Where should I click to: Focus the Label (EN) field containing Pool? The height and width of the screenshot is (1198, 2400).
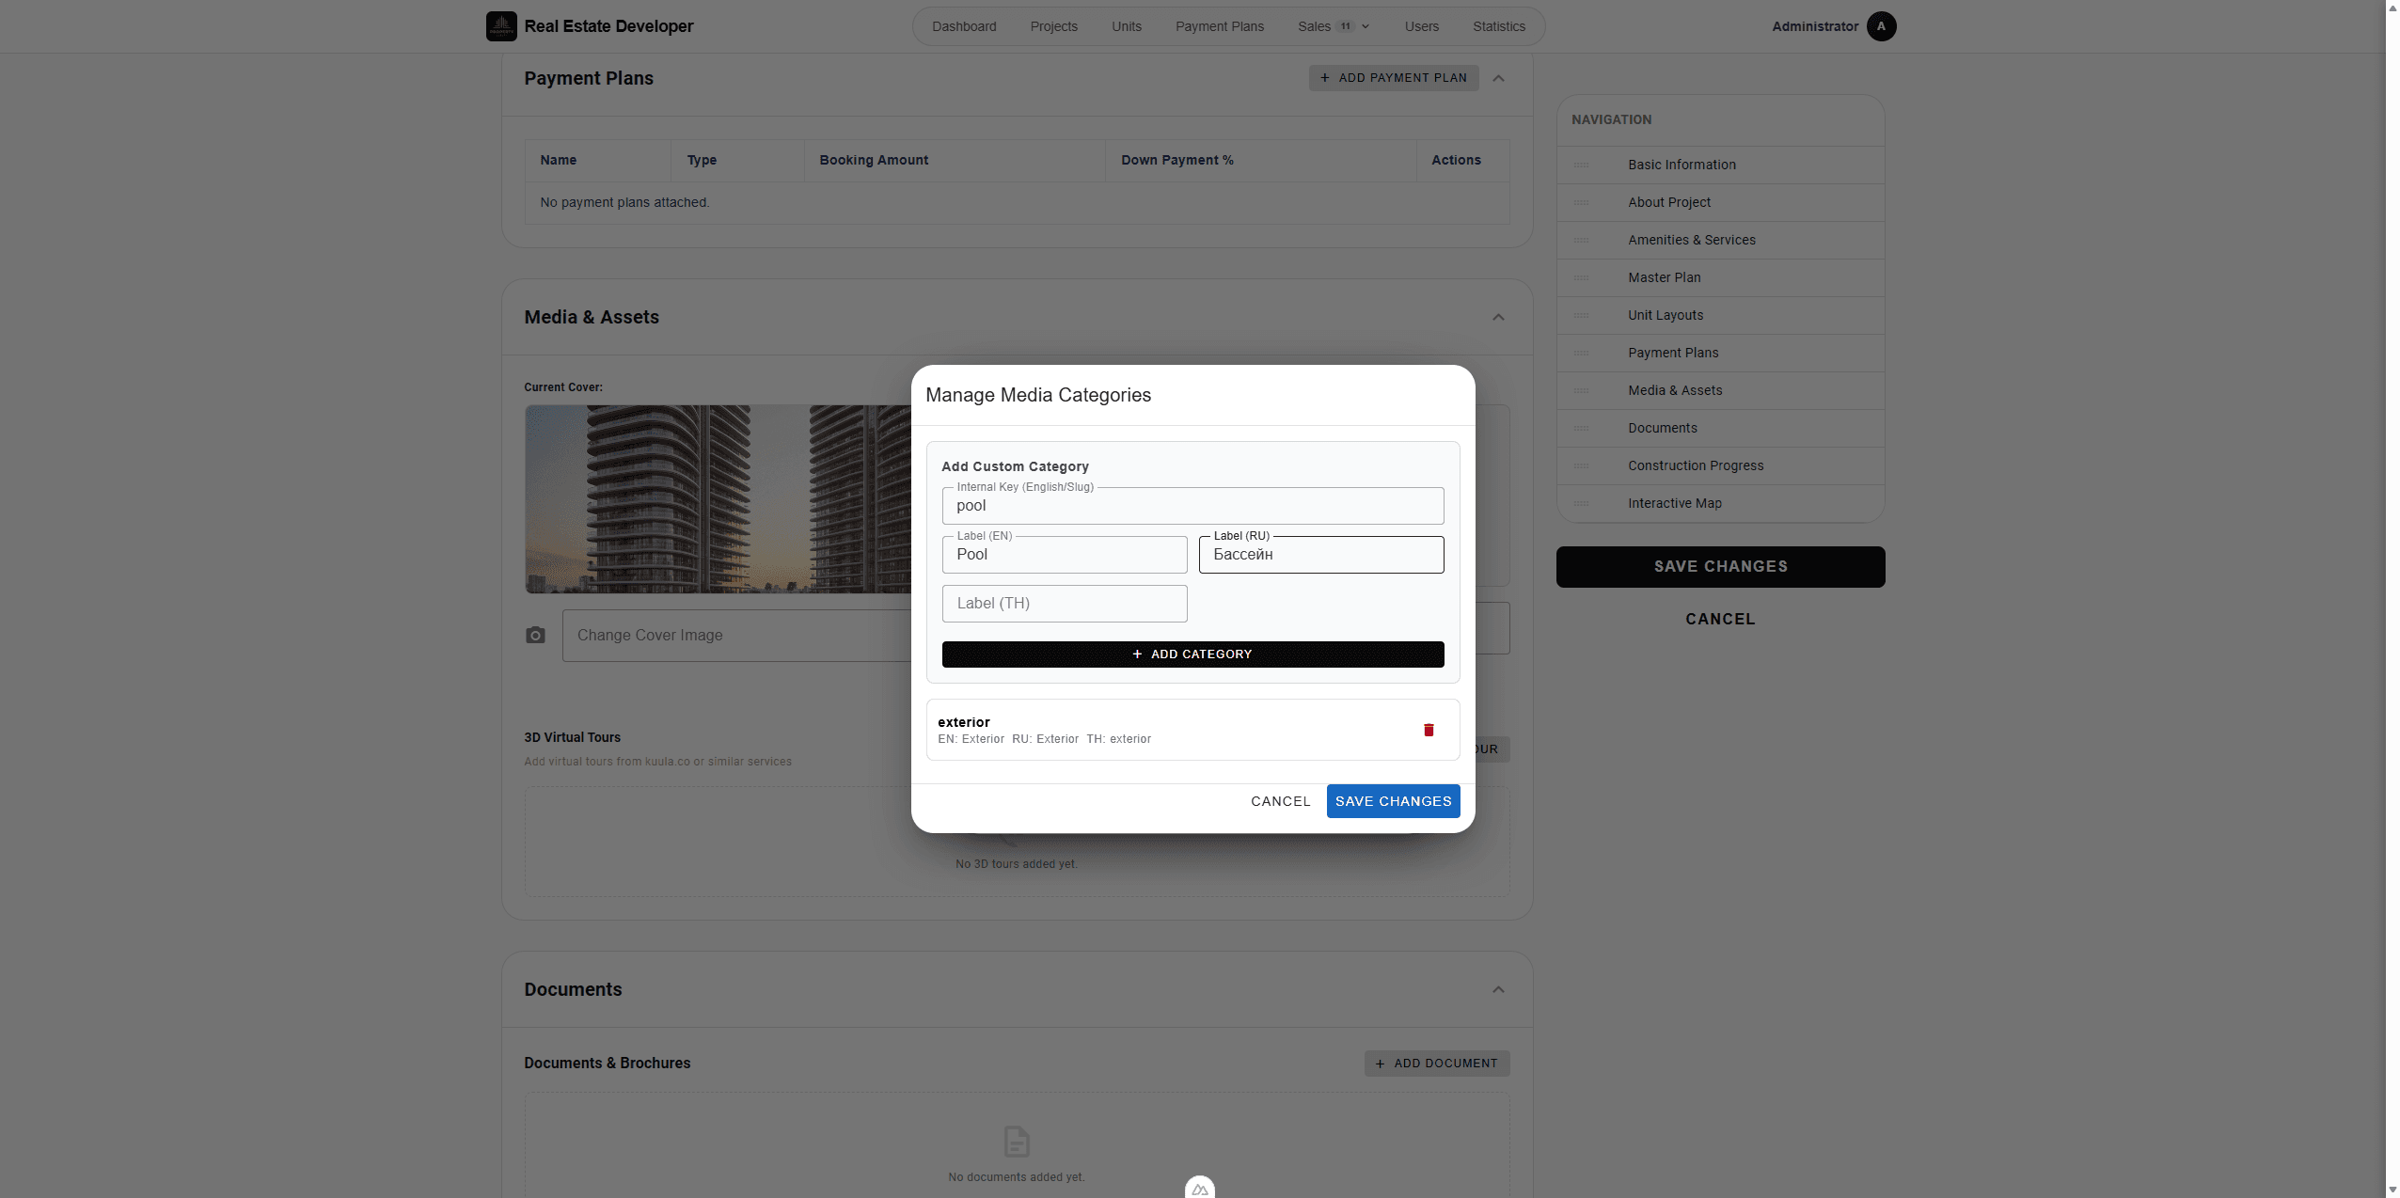pyautogui.click(x=1065, y=555)
